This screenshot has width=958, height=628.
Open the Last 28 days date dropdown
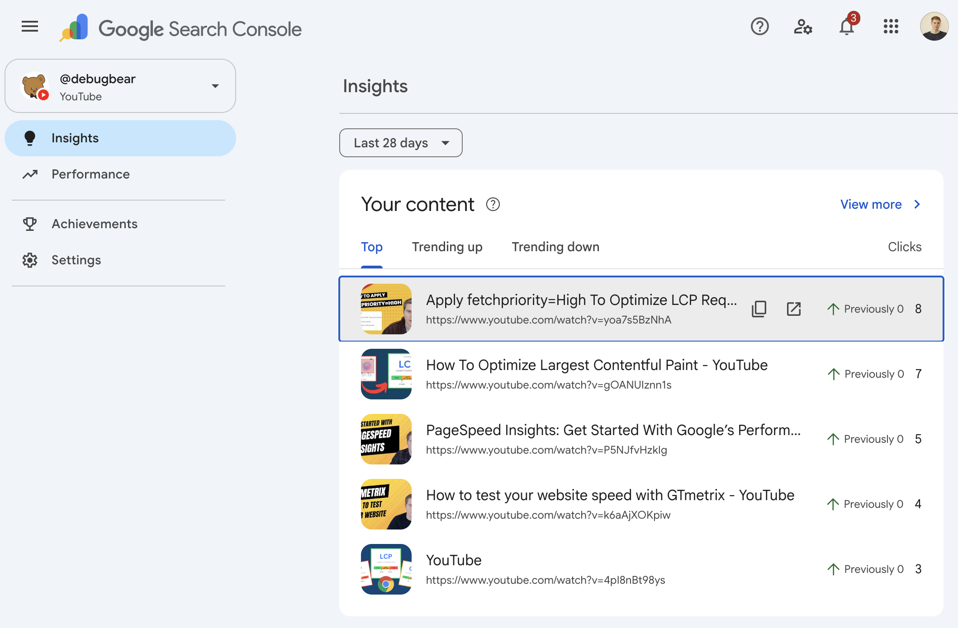coord(401,143)
